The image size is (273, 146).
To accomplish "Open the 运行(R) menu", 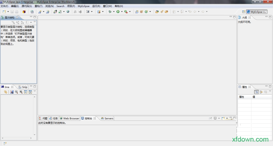I will point(96,6).
